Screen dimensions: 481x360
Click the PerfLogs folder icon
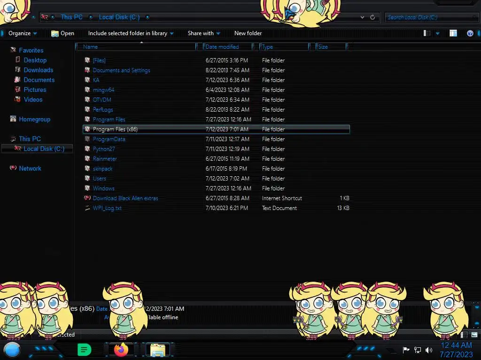point(87,109)
